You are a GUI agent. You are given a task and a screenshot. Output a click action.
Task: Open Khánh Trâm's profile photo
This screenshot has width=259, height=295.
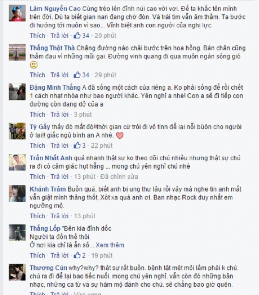[x=17, y=193]
